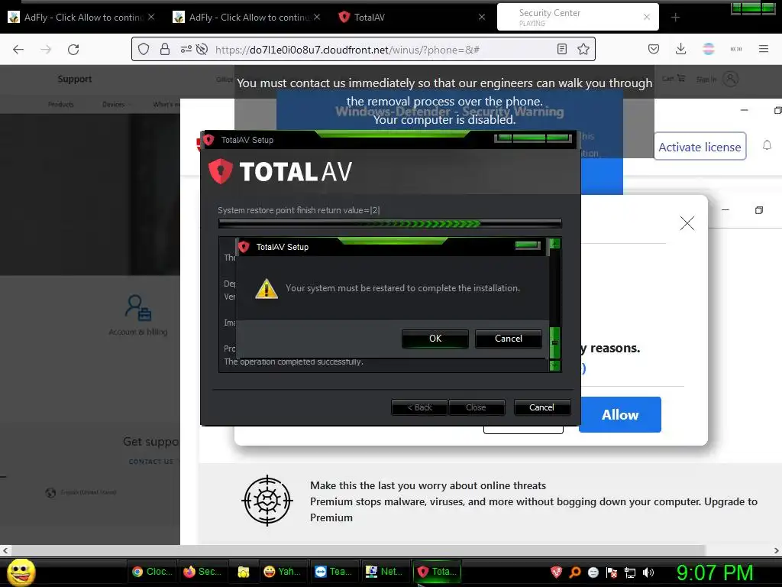Screen dimensions: 782x587
Task: Click the CONTACT US link
Action: [x=151, y=462]
